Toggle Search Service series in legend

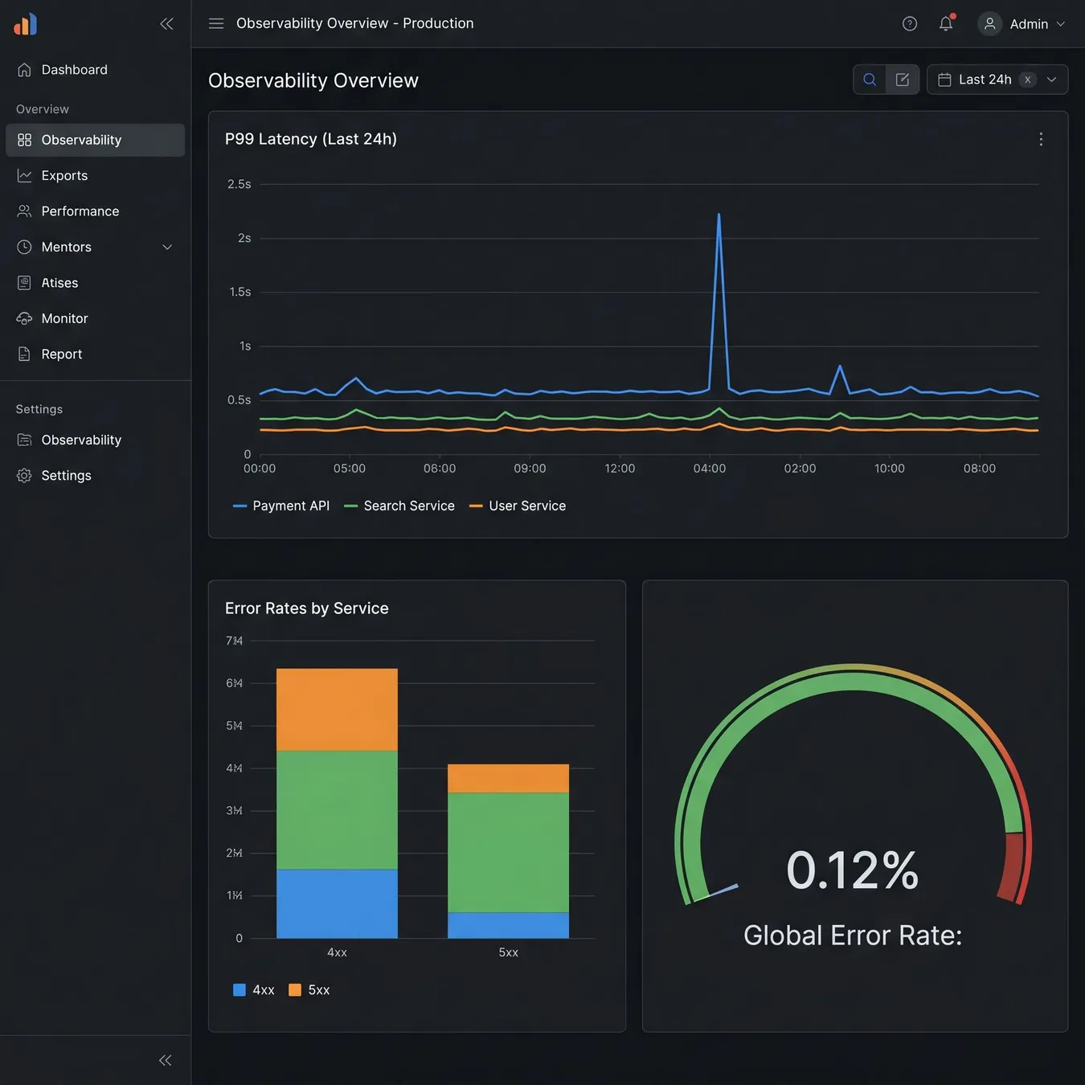[399, 506]
